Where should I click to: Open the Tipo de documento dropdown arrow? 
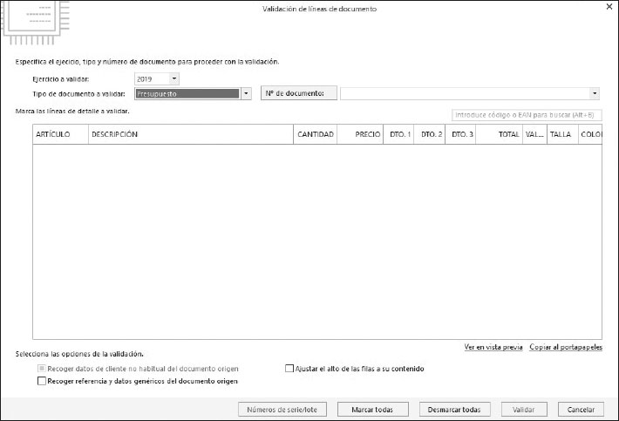click(x=246, y=93)
